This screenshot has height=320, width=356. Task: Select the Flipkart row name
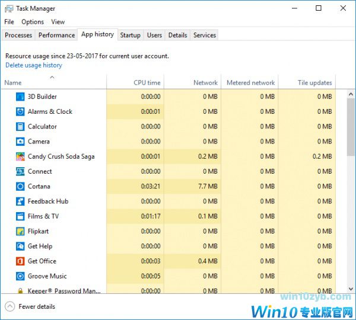pyautogui.click(x=38, y=231)
